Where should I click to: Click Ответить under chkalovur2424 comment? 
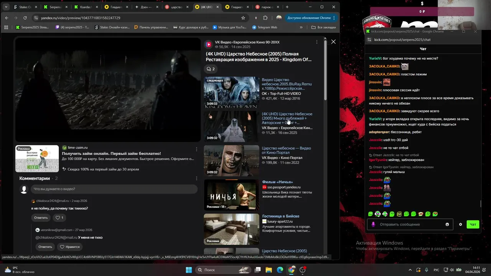coord(41,218)
